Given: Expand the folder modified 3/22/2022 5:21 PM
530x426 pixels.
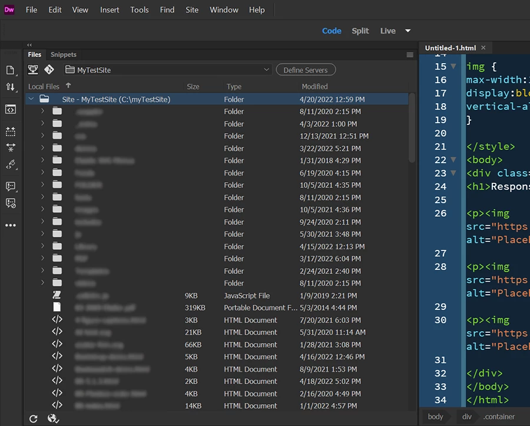Looking at the screenshot, I should pyautogui.click(x=42, y=148).
